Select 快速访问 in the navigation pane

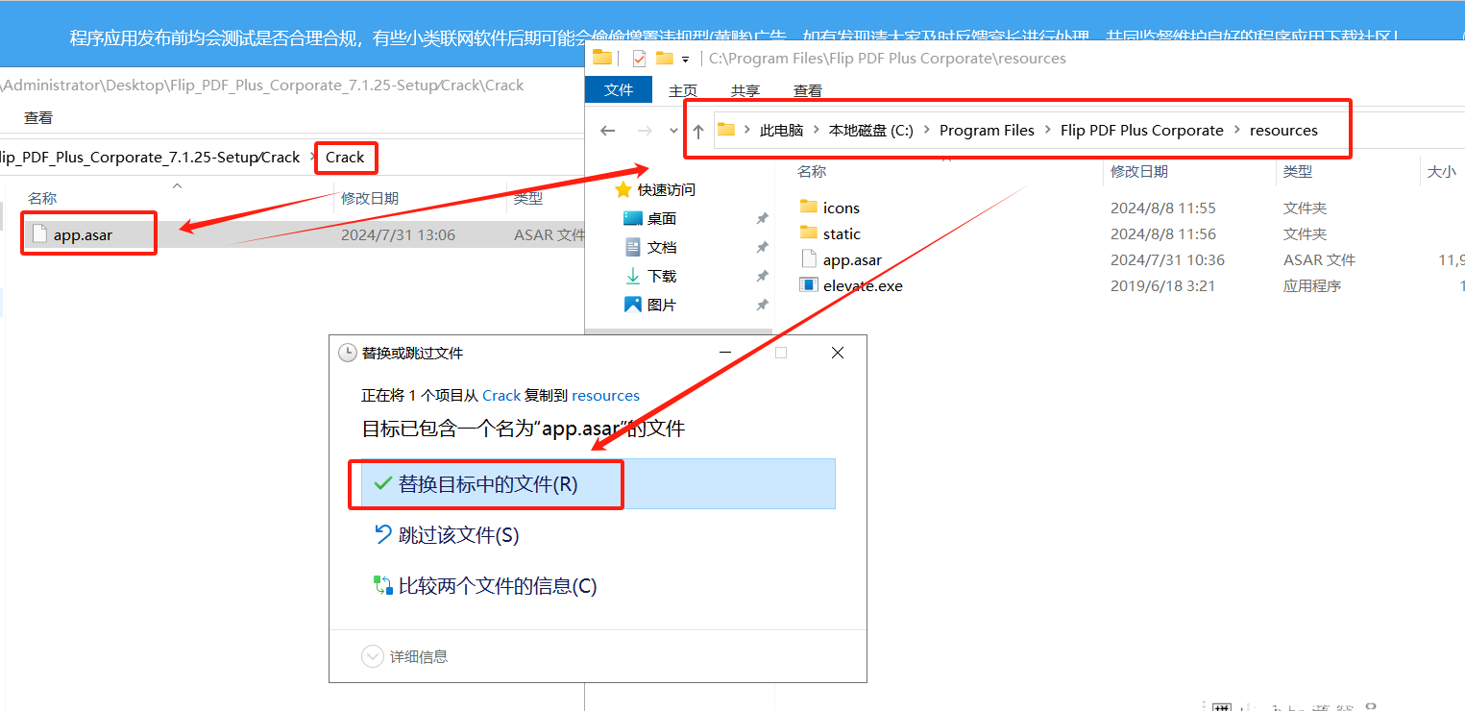point(667,189)
